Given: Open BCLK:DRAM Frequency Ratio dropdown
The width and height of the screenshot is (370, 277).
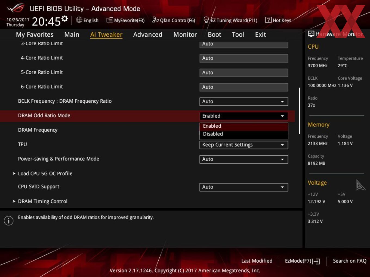Looking at the screenshot, I should [244, 102].
